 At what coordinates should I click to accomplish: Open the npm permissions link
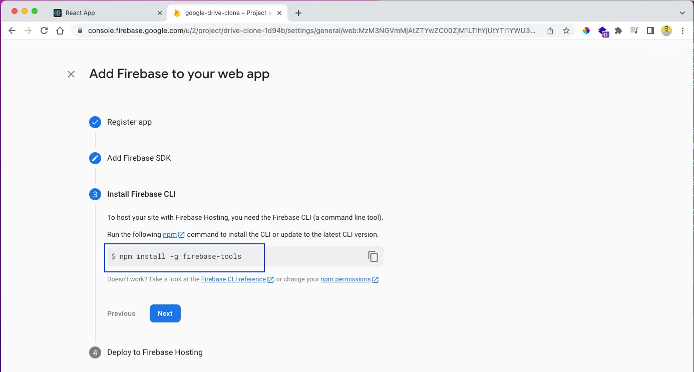[x=350, y=279]
